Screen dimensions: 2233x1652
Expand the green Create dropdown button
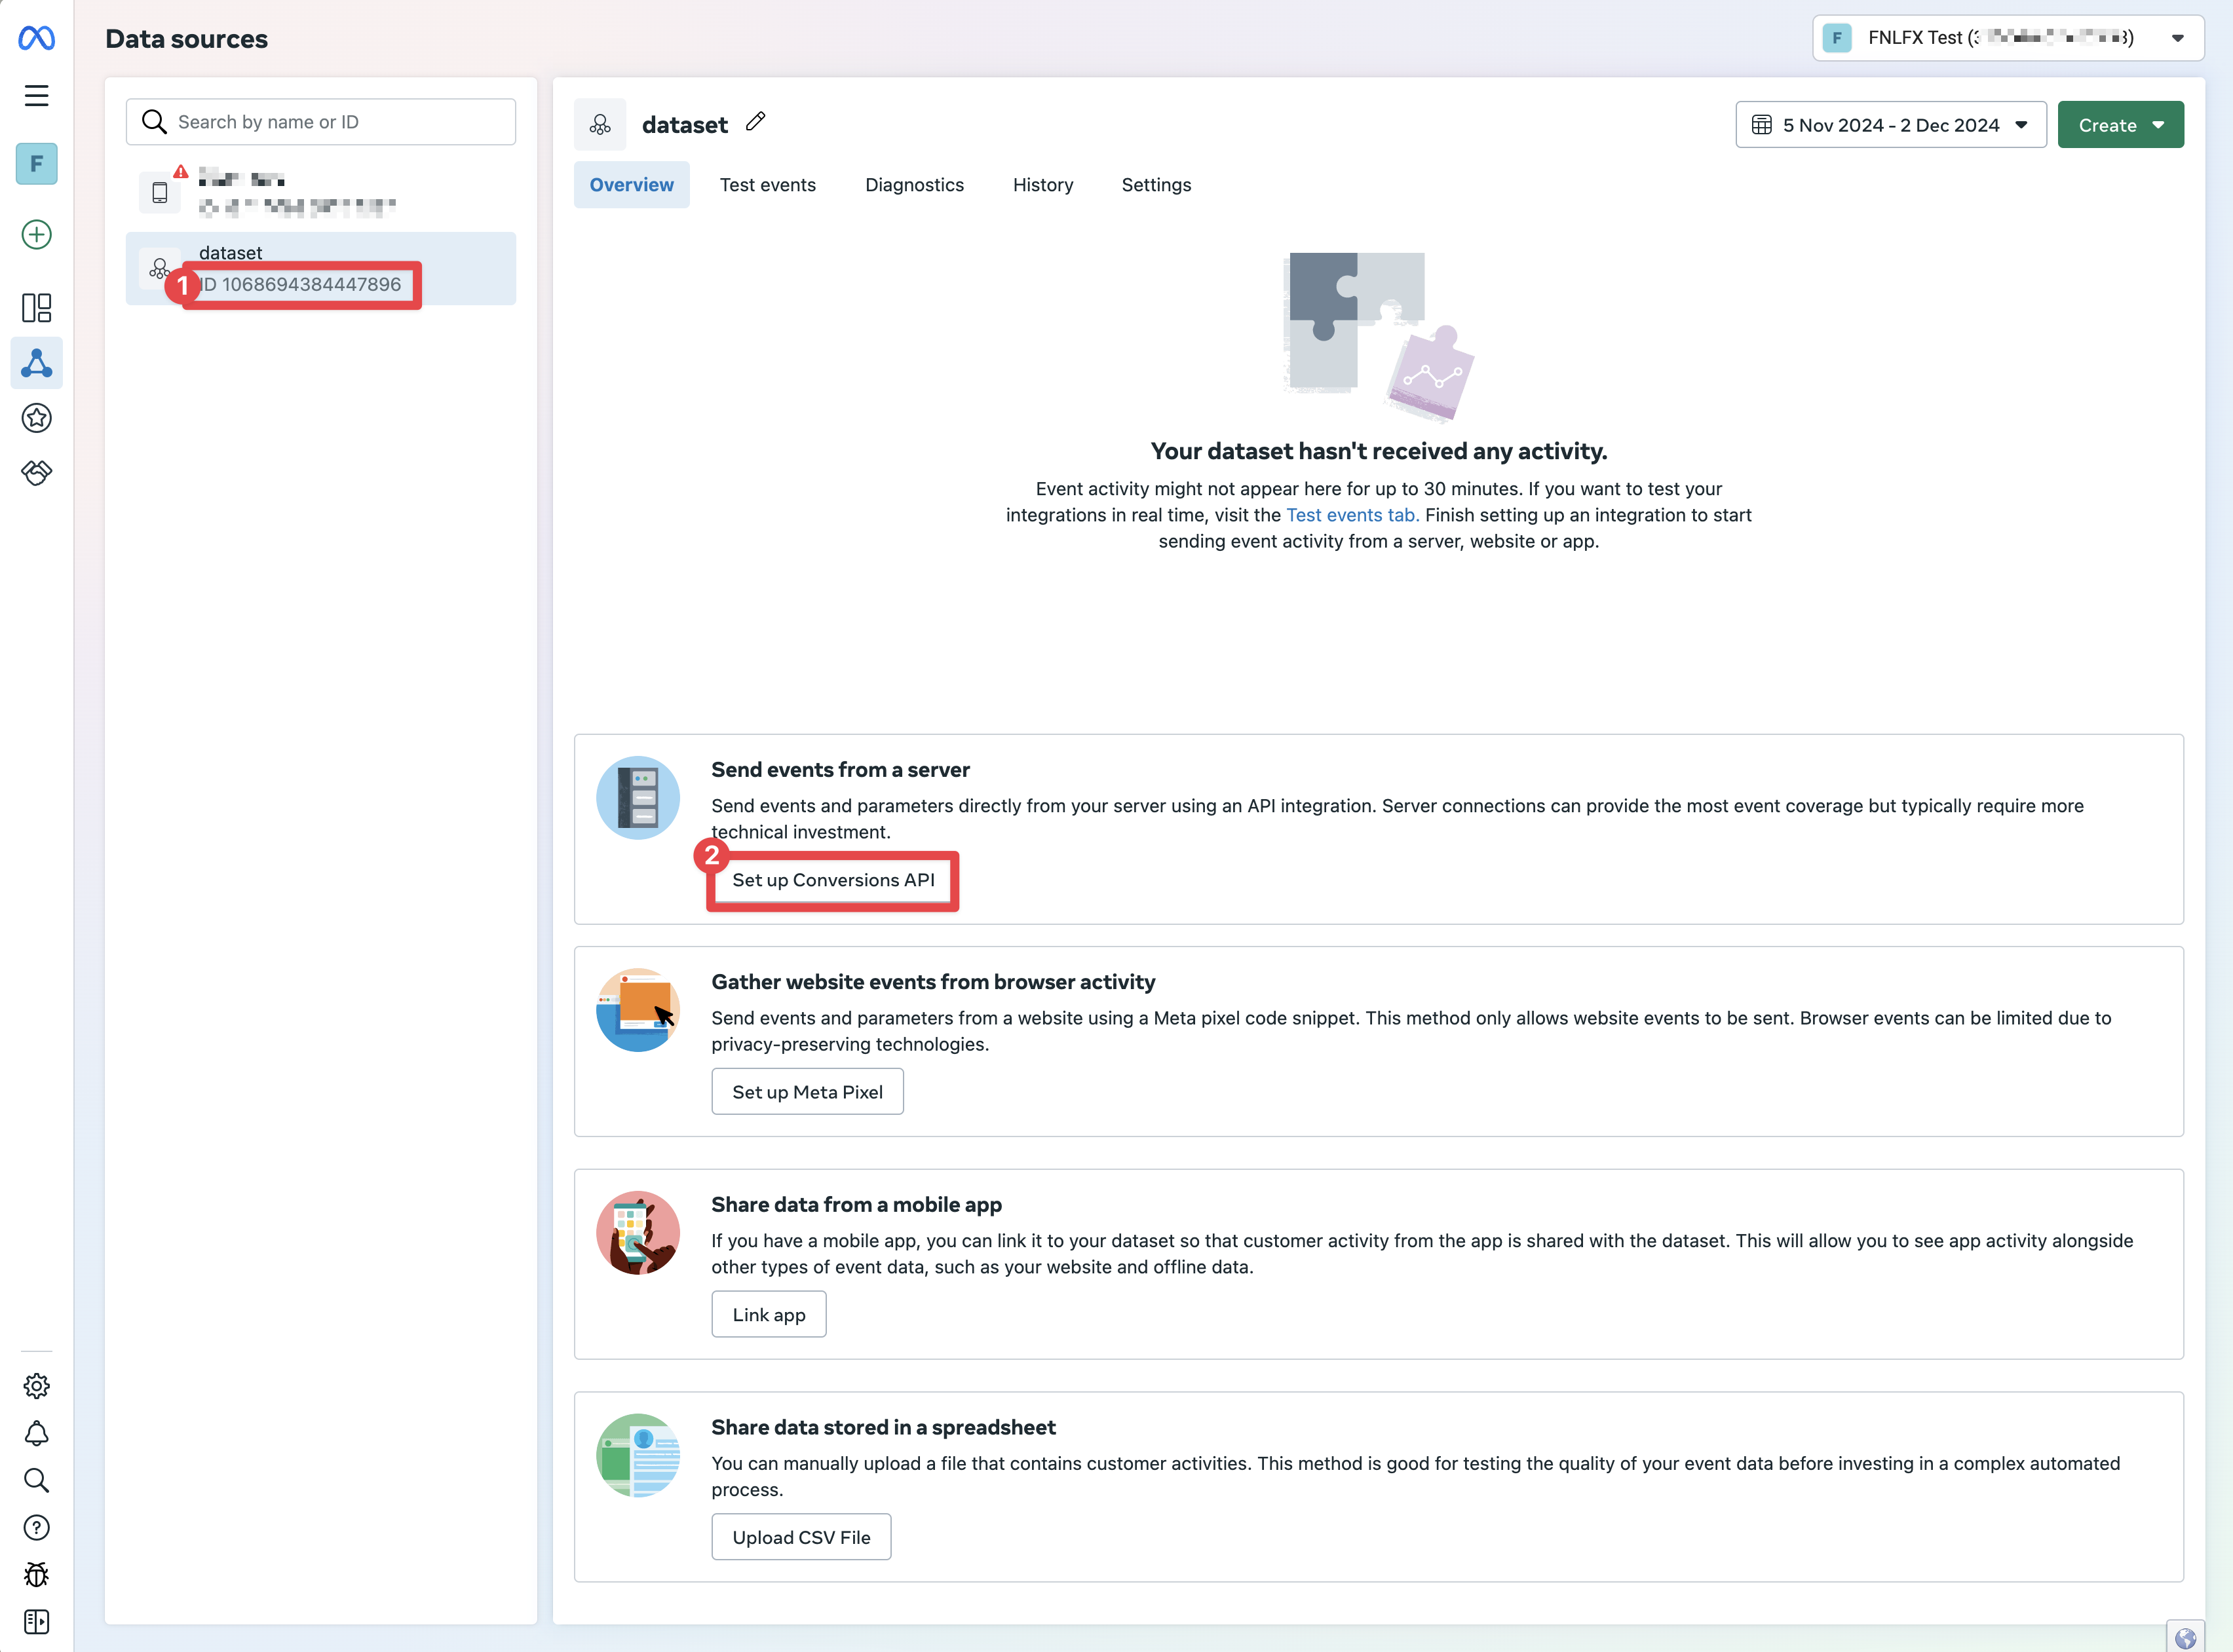pyautogui.click(x=2120, y=125)
